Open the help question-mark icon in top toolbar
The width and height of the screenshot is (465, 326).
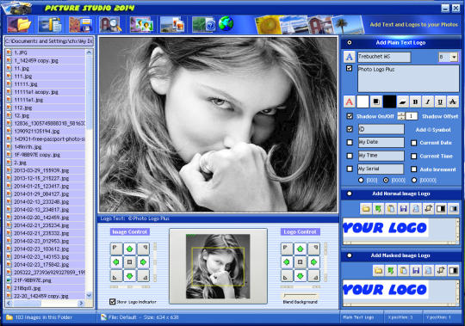(204, 24)
